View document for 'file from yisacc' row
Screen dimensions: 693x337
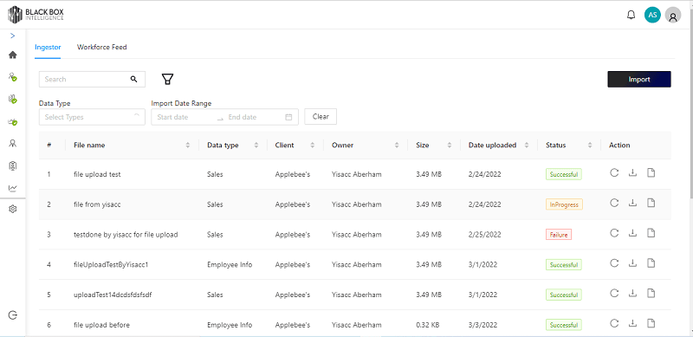pyautogui.click(x=651, y=203)
